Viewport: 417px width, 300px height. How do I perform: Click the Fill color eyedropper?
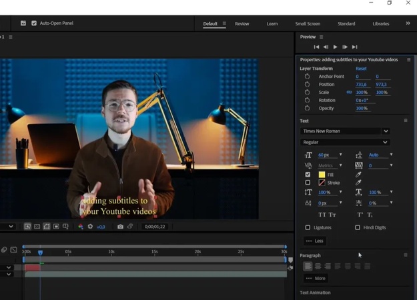(x=358, y=175)
